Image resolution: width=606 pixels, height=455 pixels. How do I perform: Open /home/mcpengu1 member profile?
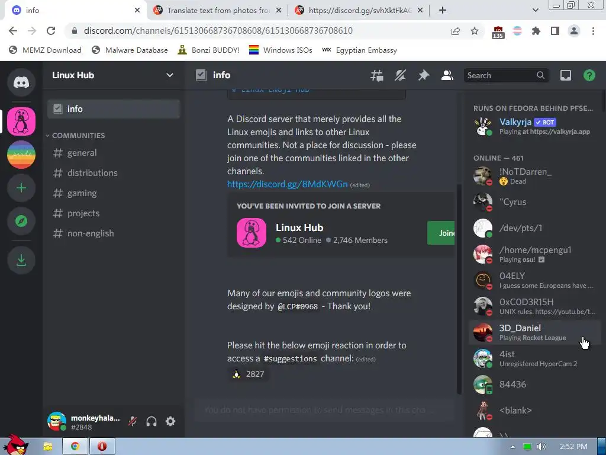click(534, 254)
